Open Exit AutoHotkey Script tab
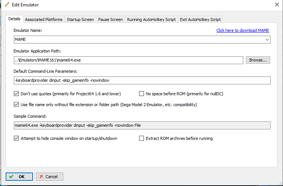This screenshot has height=186, width=283. 200,19
